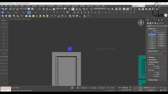This screenshot has width=168, height=94.
Task: Click the cone-shaped toolbar icon
Action: (x=40, y=16)
